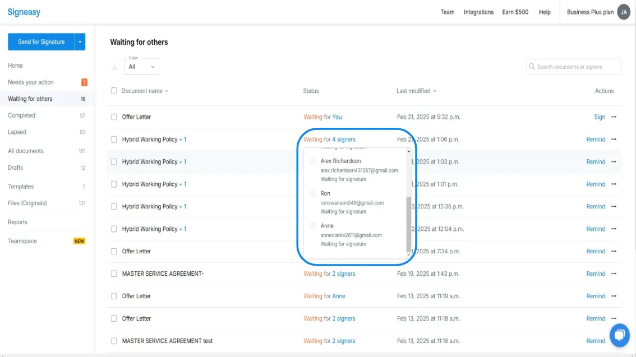
Task: Open the JA user avatar menu
Action: point(624,12)
